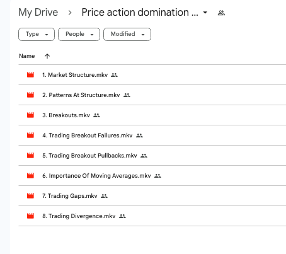
Task: Click the shared icon beside 6. Importance Of Moving Averages.mkv
Action: click(x=157, y=176)
